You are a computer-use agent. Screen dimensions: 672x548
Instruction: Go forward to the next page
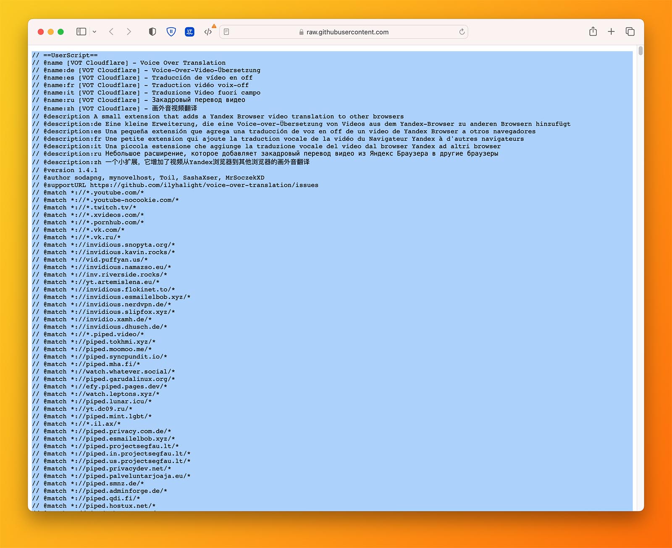(129, 32)
